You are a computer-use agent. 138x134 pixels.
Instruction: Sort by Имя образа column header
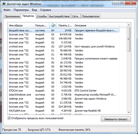pyautogui.click(x=21, y=26)
